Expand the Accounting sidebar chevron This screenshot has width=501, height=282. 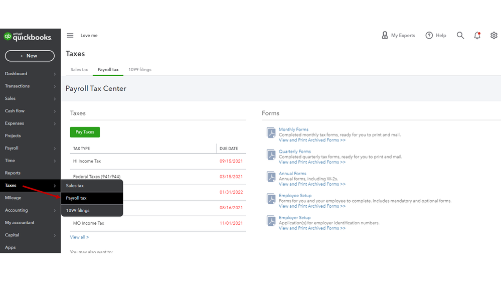click(55, 211)
